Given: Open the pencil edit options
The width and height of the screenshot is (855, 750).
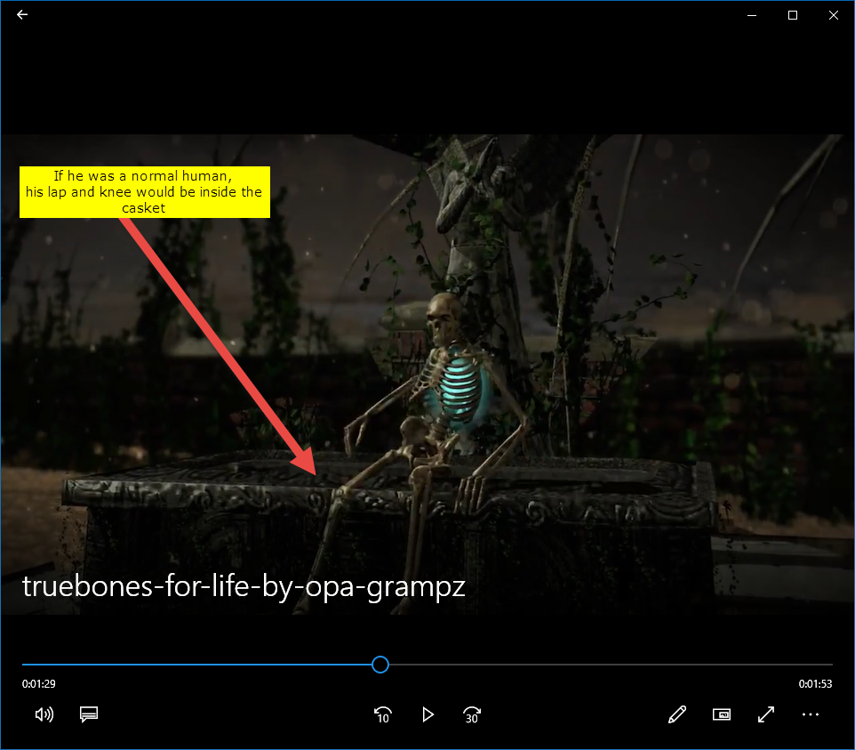Looking at the screenshot, I should (677, 714).
